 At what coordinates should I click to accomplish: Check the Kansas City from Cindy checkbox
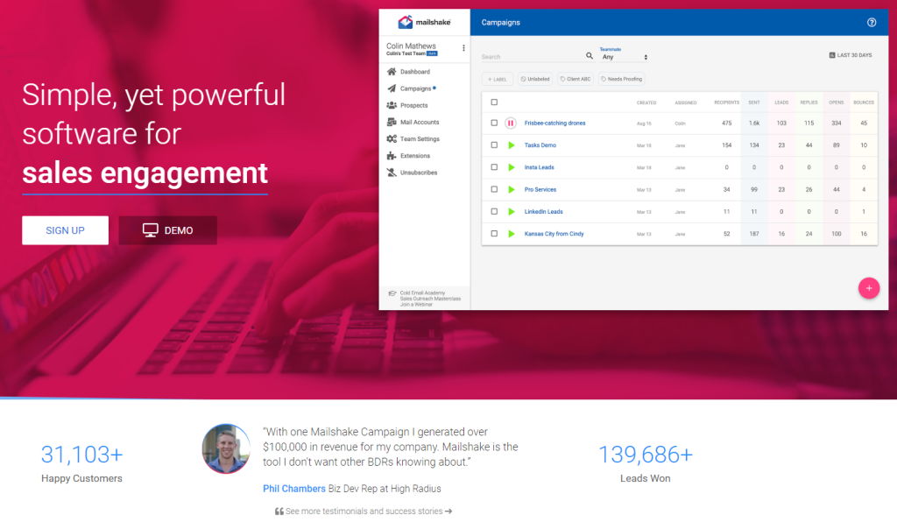click(x=494, y=234)
